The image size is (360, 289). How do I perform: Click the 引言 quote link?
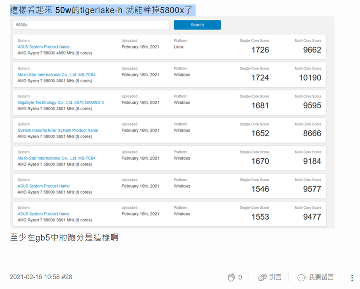275,277
